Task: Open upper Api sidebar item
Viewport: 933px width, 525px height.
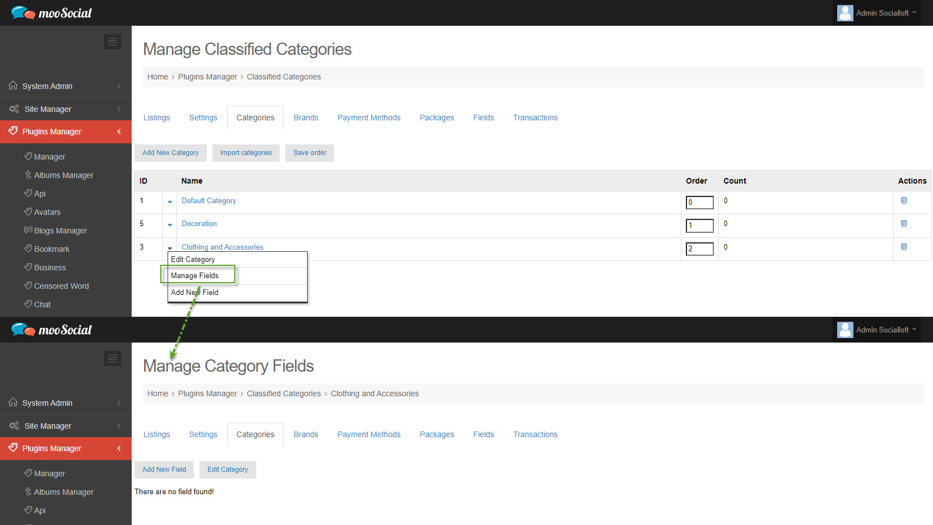Action: point(40,194)
